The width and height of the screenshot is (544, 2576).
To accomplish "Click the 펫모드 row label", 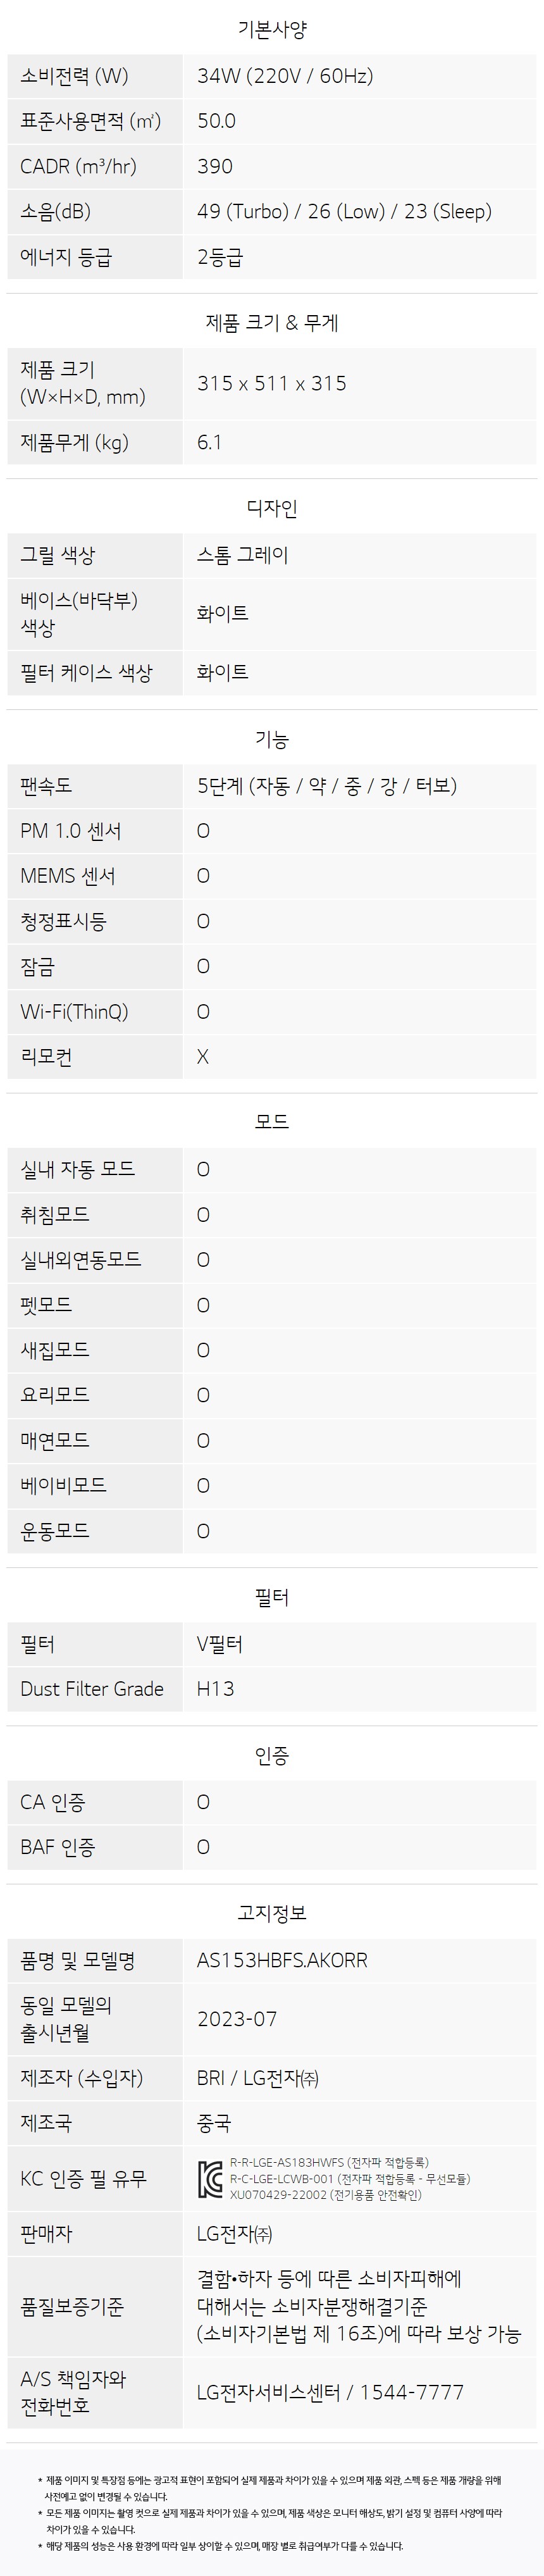I will click(46, 1305).
